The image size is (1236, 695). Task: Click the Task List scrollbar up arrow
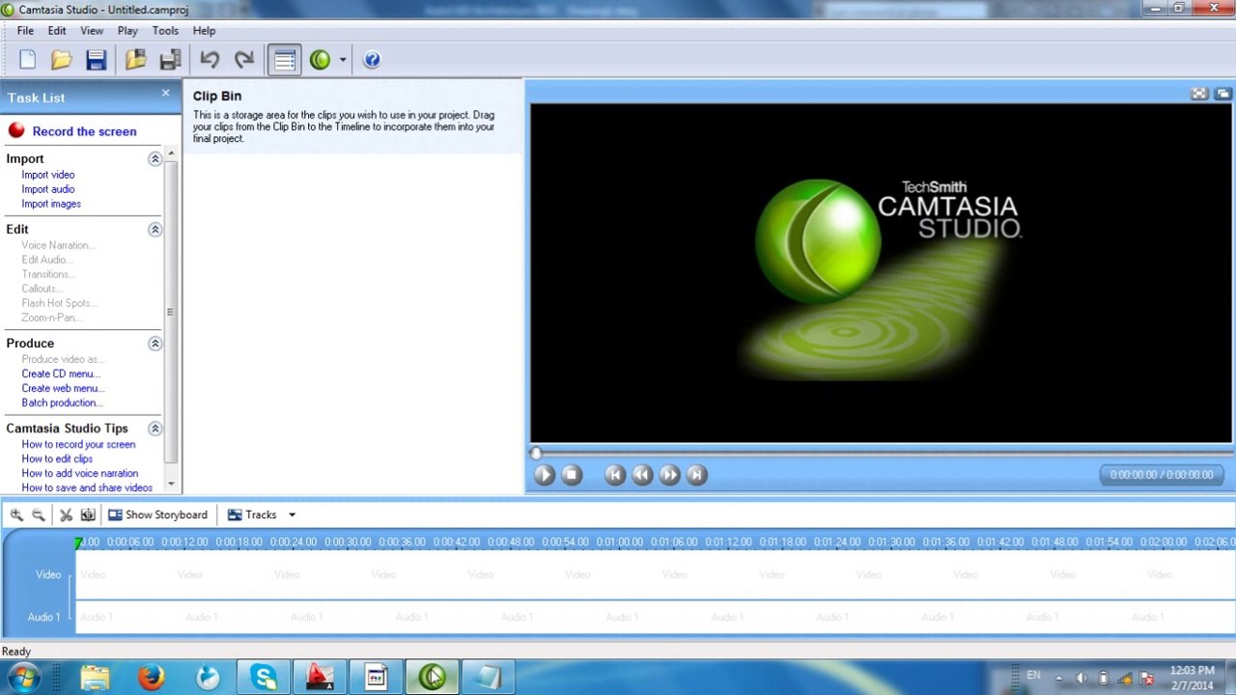tap(171, 153)
